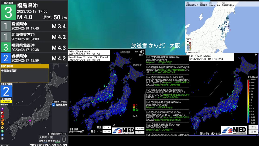Select the 岩手県沖 M 4.2 earthquake row
Screen dimensions: 259x146
click(x=34, y=58)
